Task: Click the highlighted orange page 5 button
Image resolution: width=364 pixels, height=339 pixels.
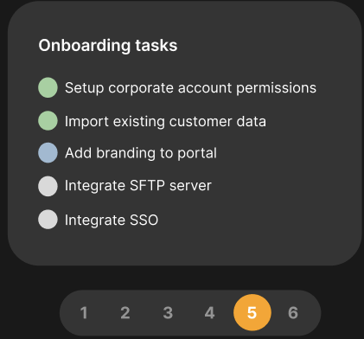Action: 252,312
